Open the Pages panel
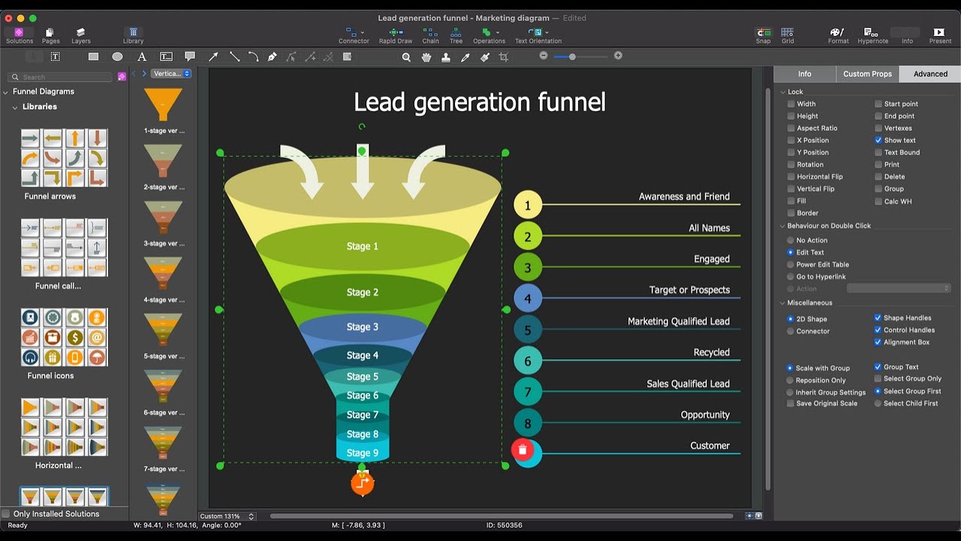961x541 pixels. point(51,35)
